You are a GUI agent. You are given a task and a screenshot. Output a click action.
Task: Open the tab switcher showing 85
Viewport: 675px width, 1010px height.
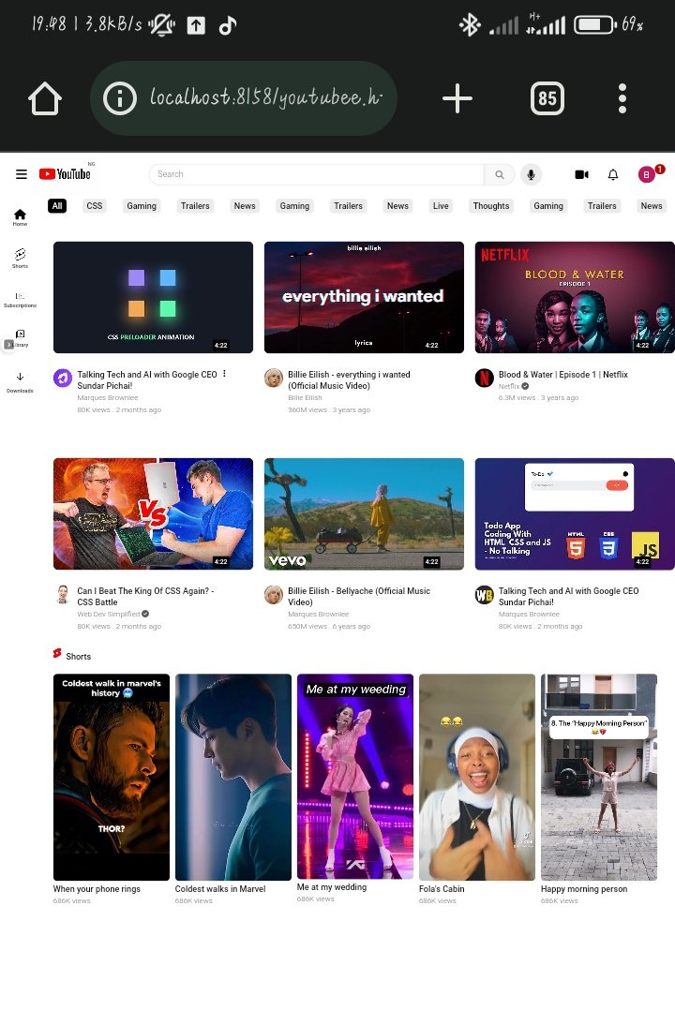pos(547,98)
